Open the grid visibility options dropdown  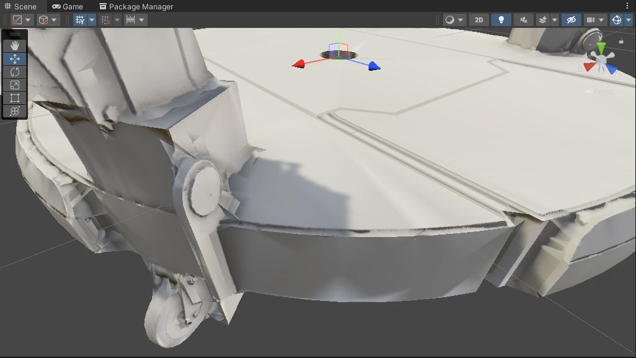point(92,20)
